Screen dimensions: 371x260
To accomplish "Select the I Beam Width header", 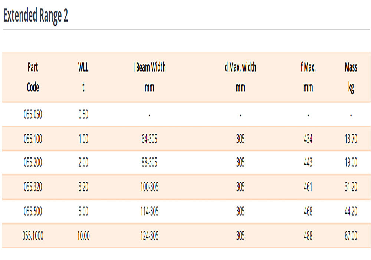I will [149, 77].
